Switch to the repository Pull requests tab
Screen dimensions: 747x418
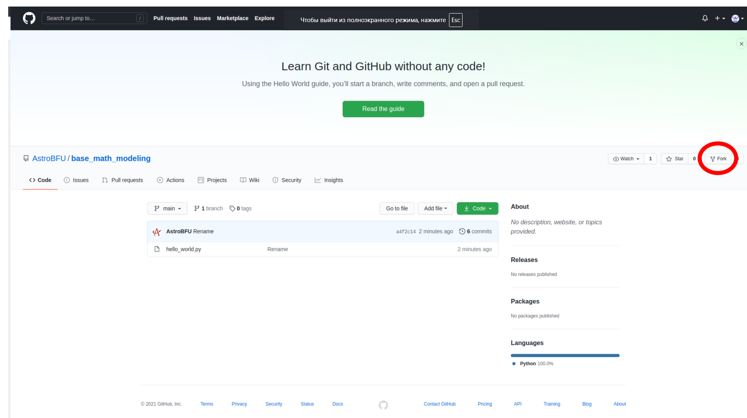(122, 180)
